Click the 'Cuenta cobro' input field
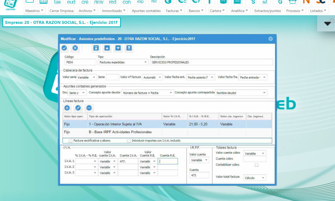 pyautogui.click(x=255, y=159)
